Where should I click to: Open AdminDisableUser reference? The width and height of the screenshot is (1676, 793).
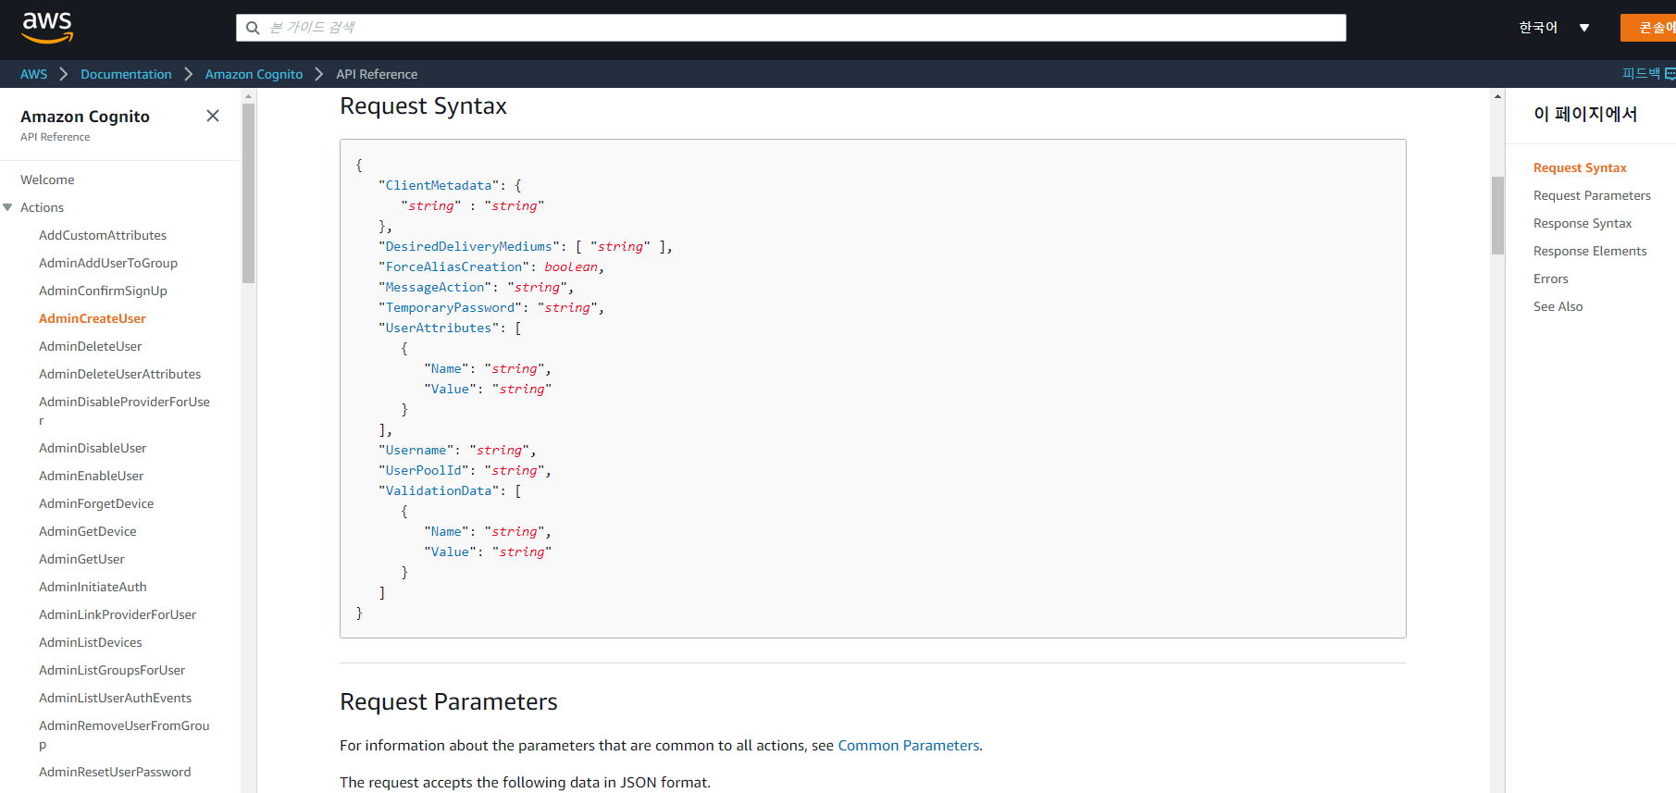coord(93,448)
